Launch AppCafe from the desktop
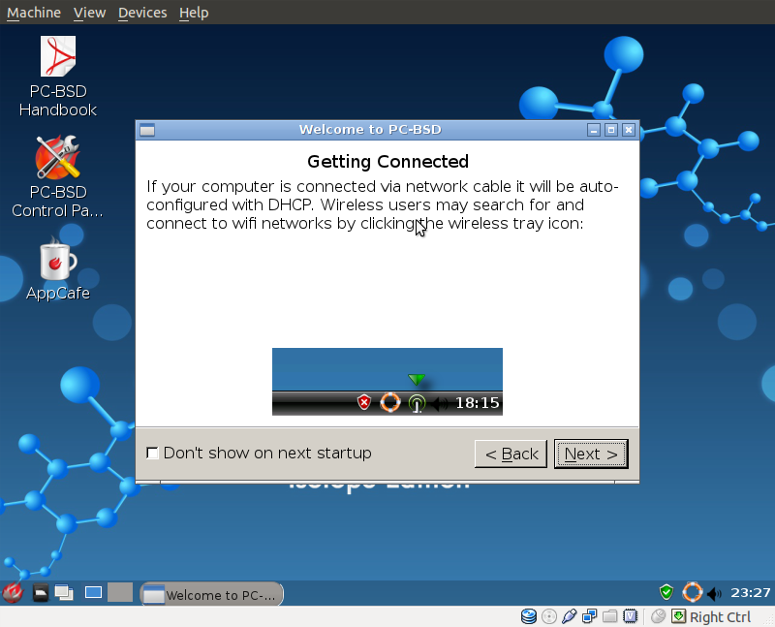Viewport: 775px width, 627px height. point(58,270)
